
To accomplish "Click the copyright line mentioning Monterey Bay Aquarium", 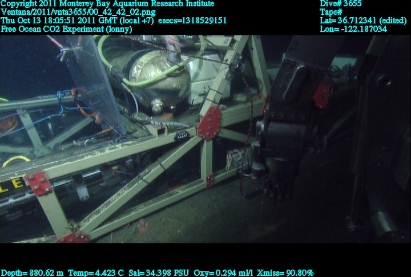I will pyautogui.click(x=107, y=3).
